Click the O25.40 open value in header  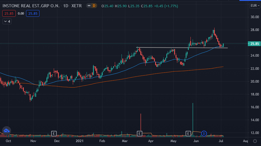[107, 6]
